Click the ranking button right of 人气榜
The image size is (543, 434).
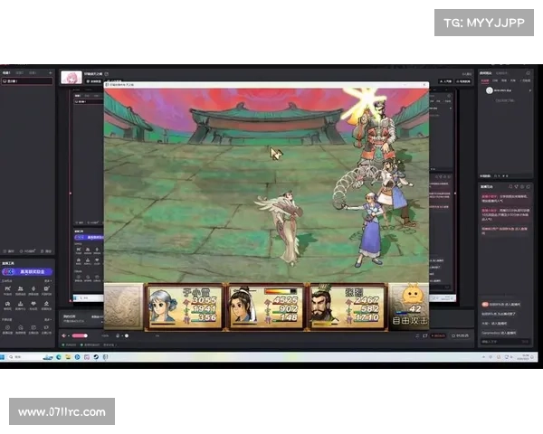click(x=463, y=81)
